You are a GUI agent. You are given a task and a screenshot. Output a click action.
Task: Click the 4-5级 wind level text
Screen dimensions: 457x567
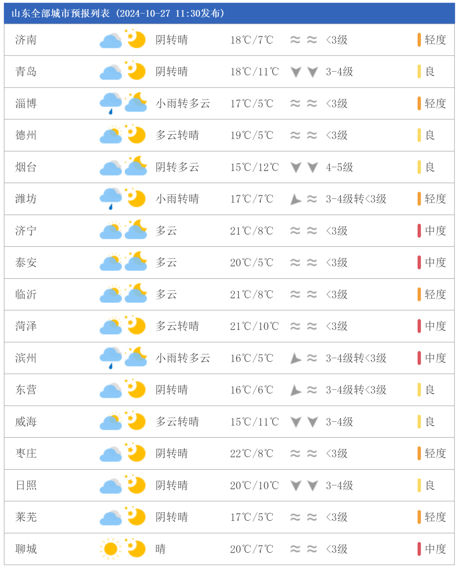pos(339,167)
